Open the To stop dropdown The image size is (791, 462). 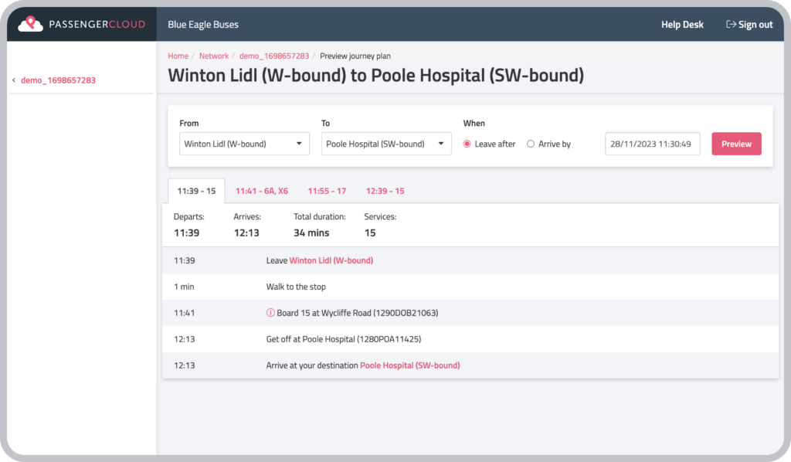(x=386, y=144)
